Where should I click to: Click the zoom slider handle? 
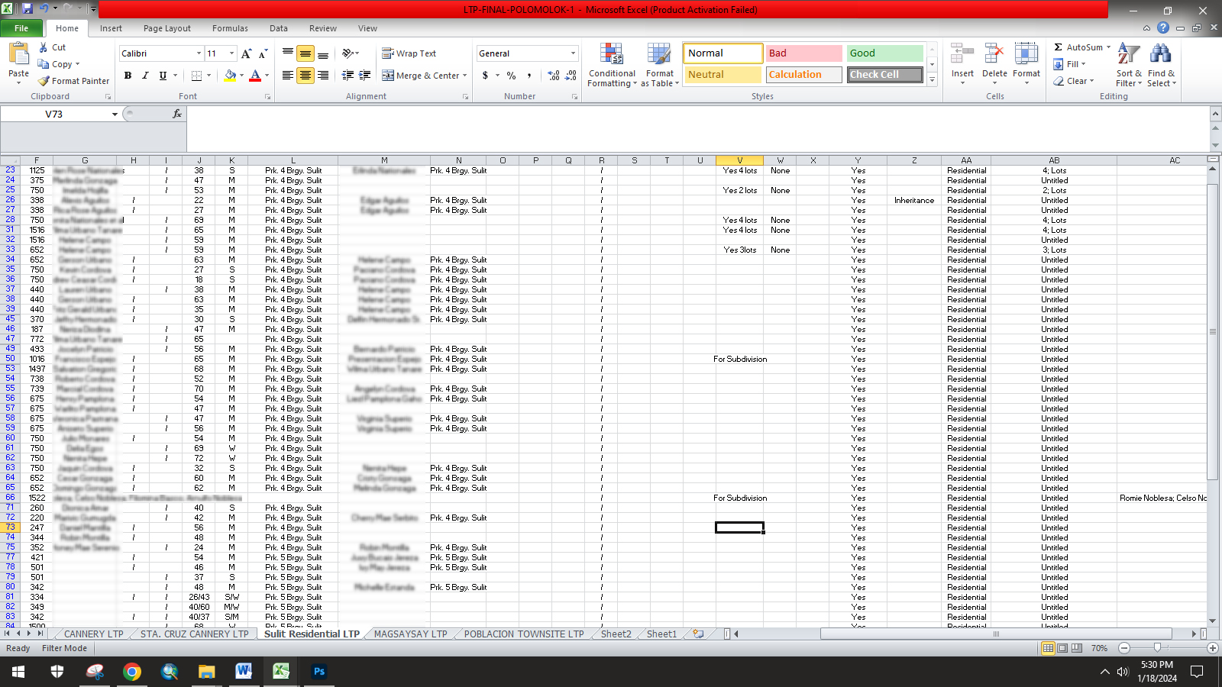(1157, 648)
